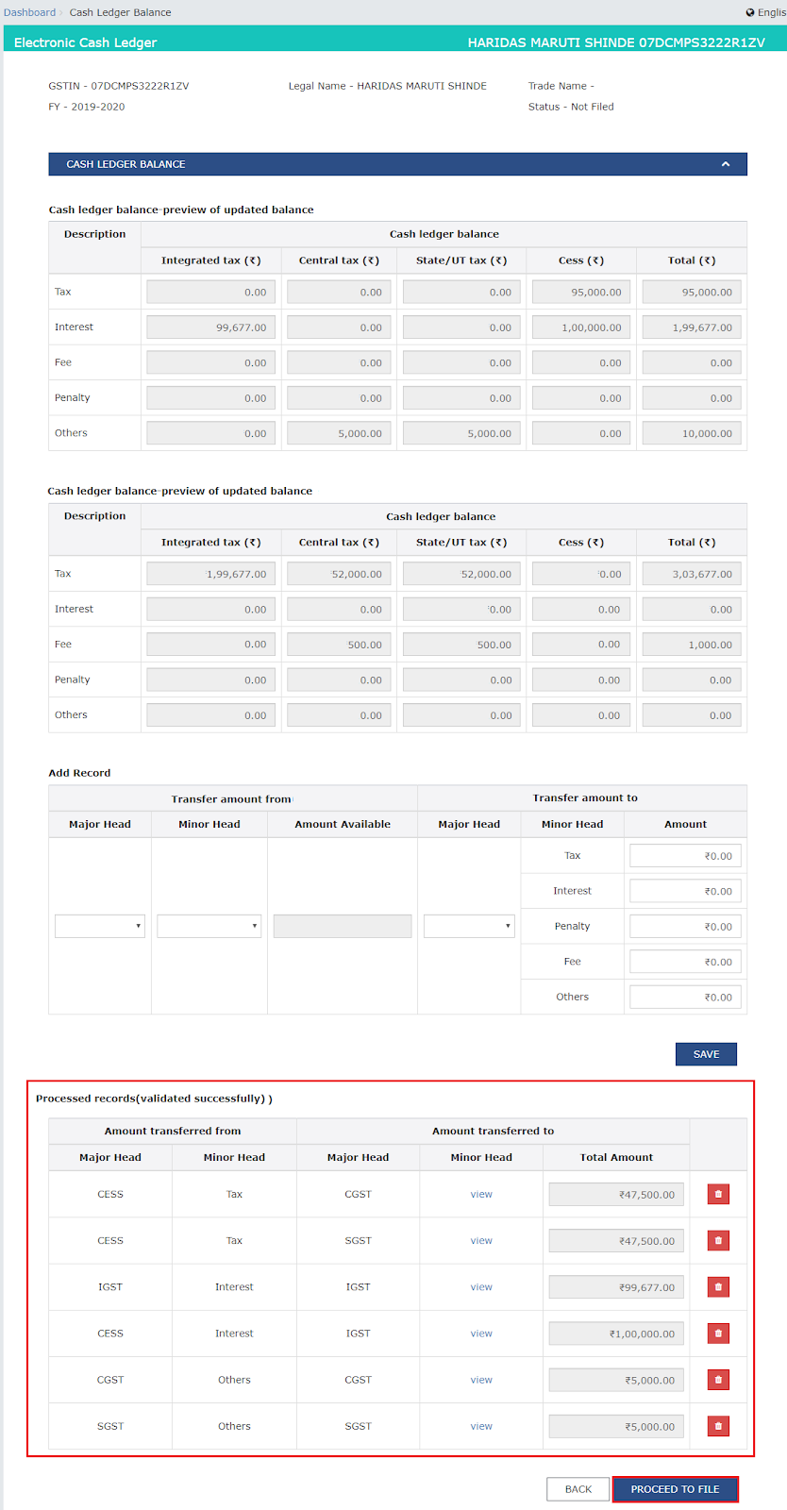Click the SAVE button
787x1510 pixels.
click(x=706, y=1054)
